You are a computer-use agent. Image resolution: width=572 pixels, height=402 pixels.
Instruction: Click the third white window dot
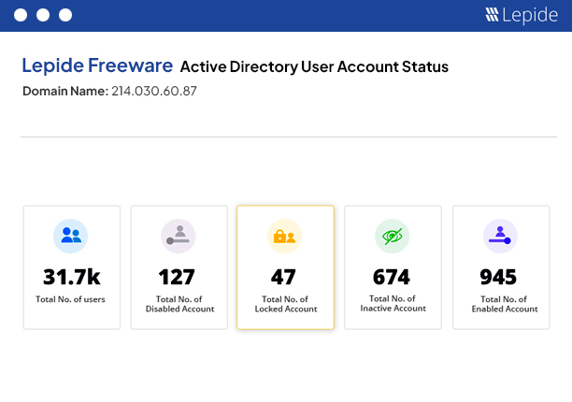tap(65, 15)
